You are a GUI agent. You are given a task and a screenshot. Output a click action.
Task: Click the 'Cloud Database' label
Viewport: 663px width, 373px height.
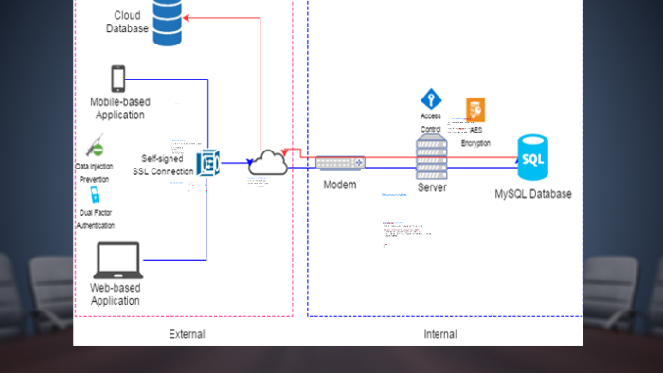(127, 22)
